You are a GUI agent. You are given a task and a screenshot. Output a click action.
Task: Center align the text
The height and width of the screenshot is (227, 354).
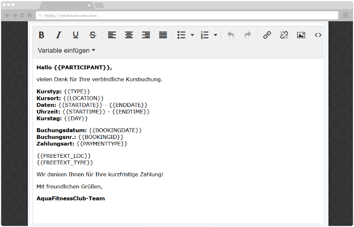[129, 35]
